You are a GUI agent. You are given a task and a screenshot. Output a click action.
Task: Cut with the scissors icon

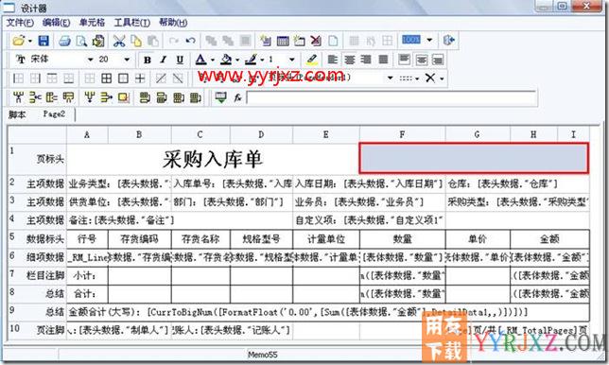pyautogui.click(x=119, y=41)
